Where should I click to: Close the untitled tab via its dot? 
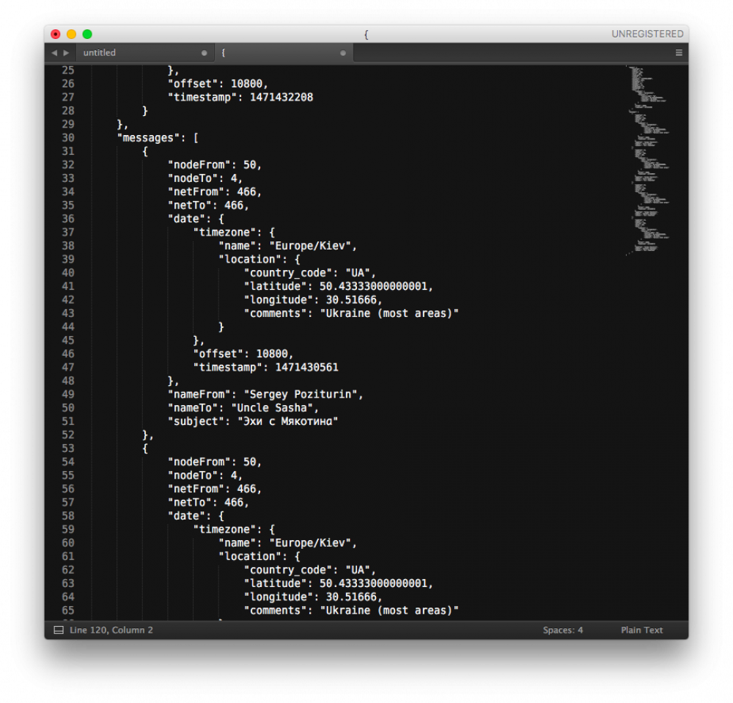click(205, 54)
